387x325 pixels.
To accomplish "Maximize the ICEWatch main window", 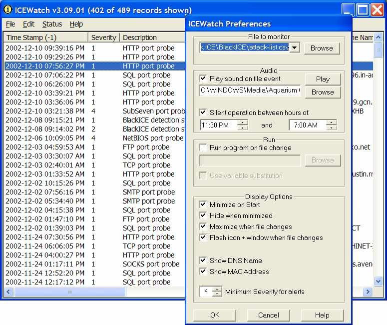I will [x=363, y=10].
